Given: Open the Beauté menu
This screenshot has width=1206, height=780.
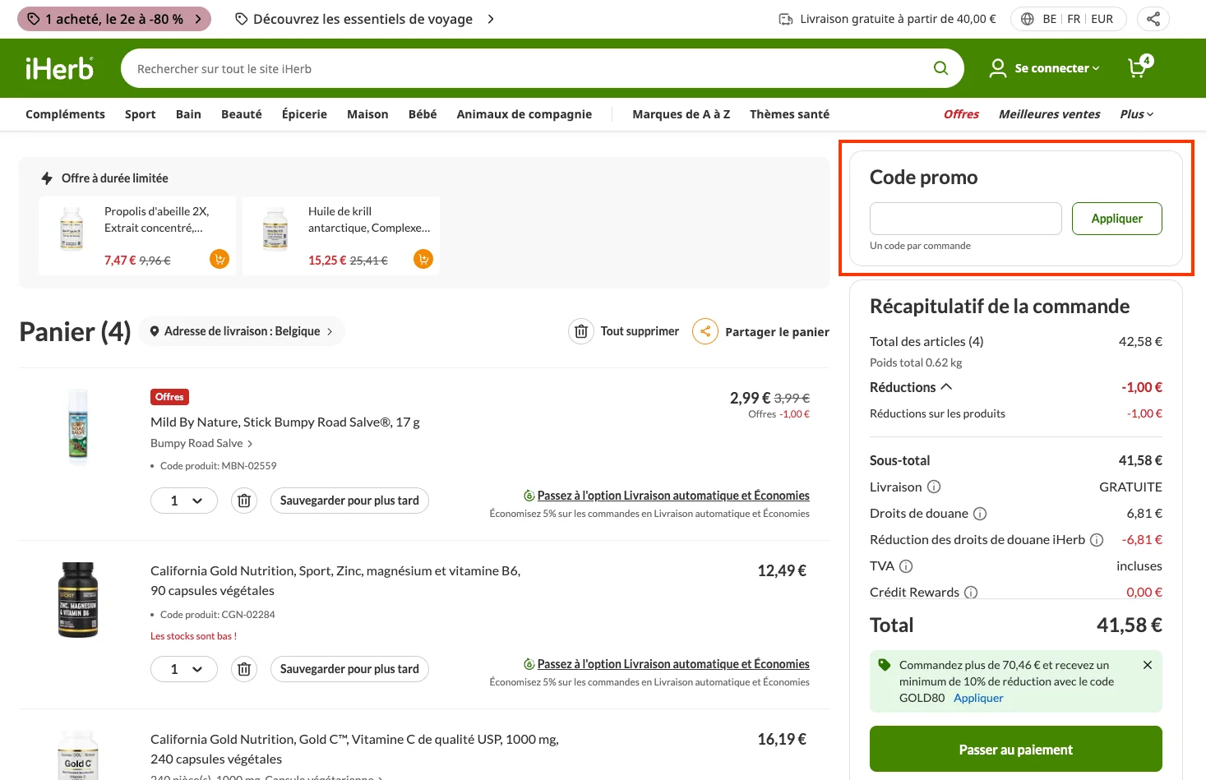Looking at the screenshot, I should point(242,114).
